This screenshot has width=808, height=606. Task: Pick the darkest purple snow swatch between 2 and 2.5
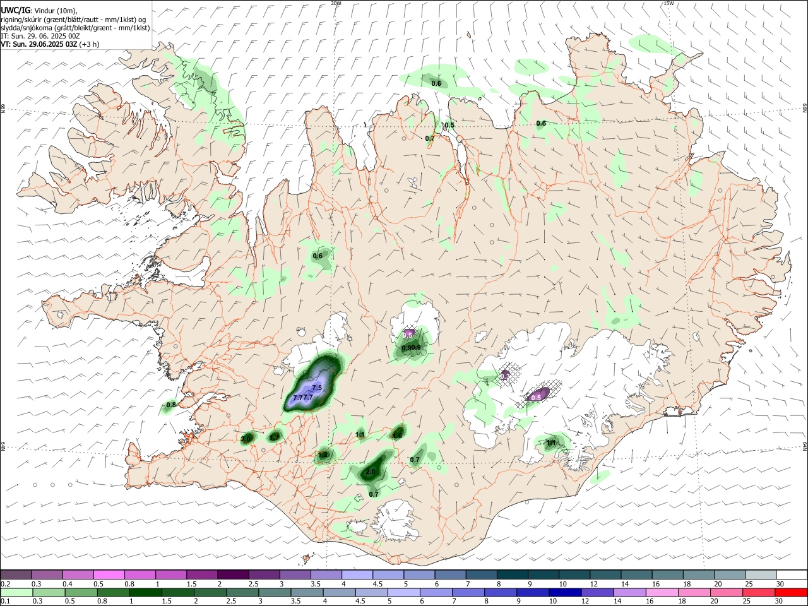pyautogui.click(x=232, y=574)
